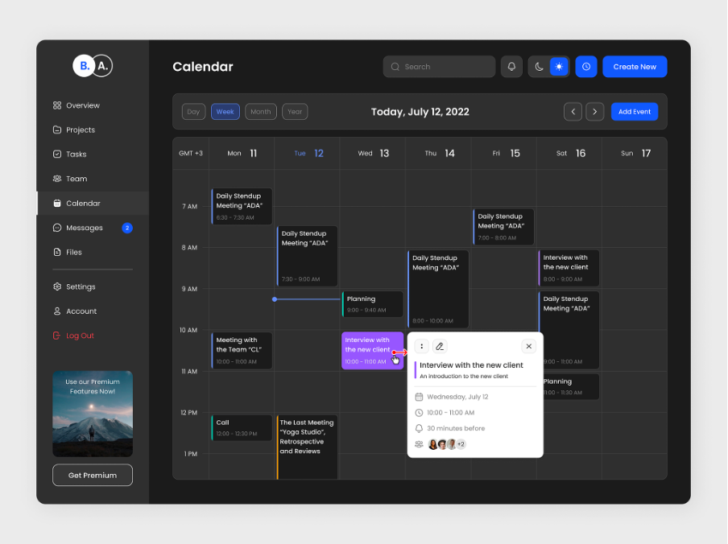Click the blue clock icon button
The height and width of the screenshot is (544, 728).
coord(586,66)
